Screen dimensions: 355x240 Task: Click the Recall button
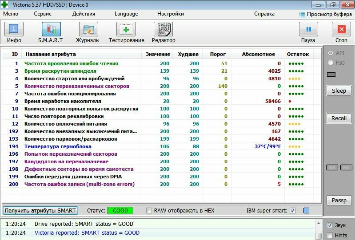pyautogui.click(x=339, y=118)
